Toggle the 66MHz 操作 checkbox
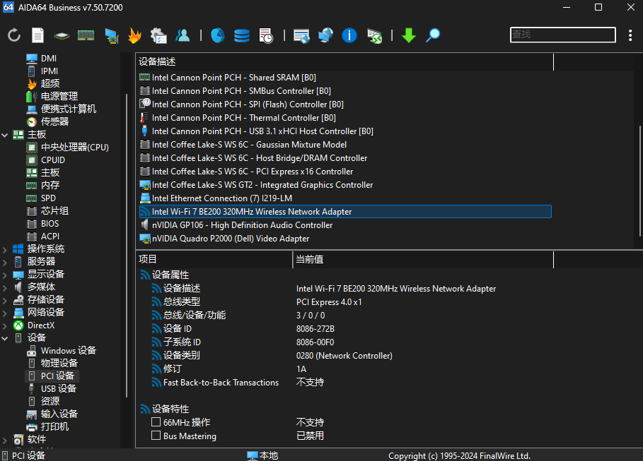 tap(156, 421)
